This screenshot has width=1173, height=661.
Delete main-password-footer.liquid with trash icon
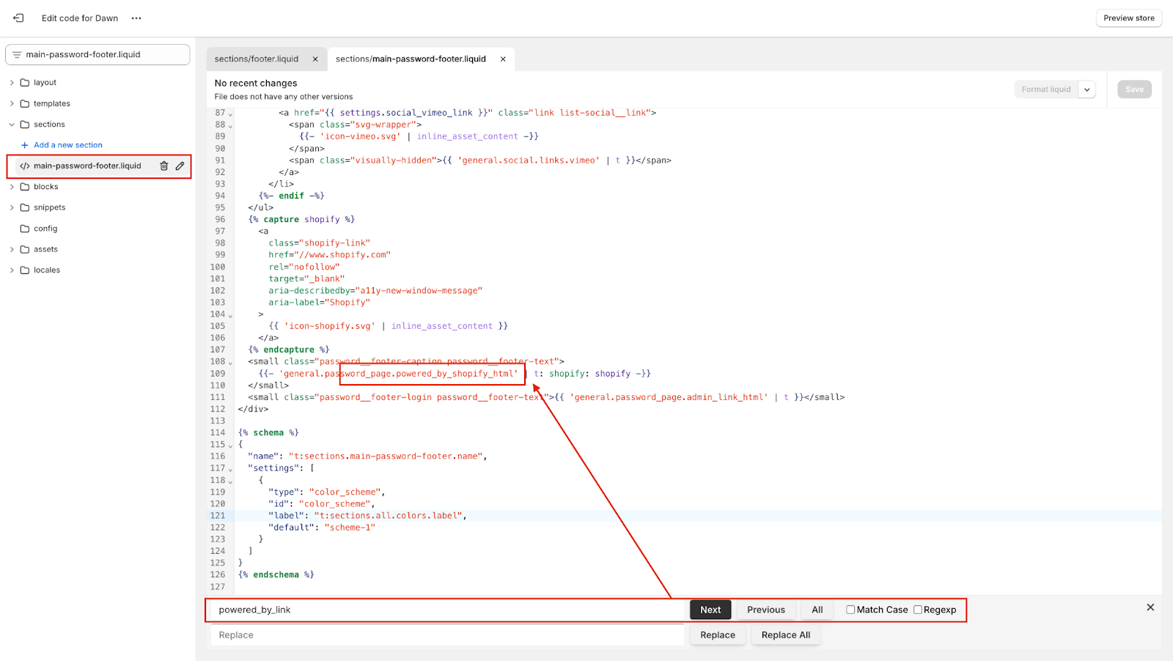tap(164, 166)
